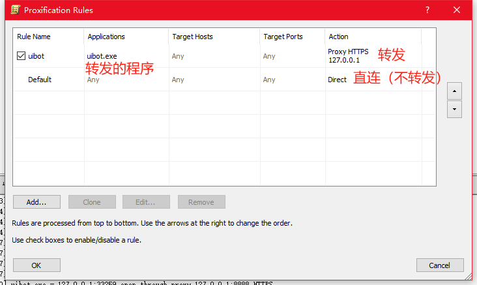
Task: Click the Target Ports column header
Action: click(x=291, y=37)
